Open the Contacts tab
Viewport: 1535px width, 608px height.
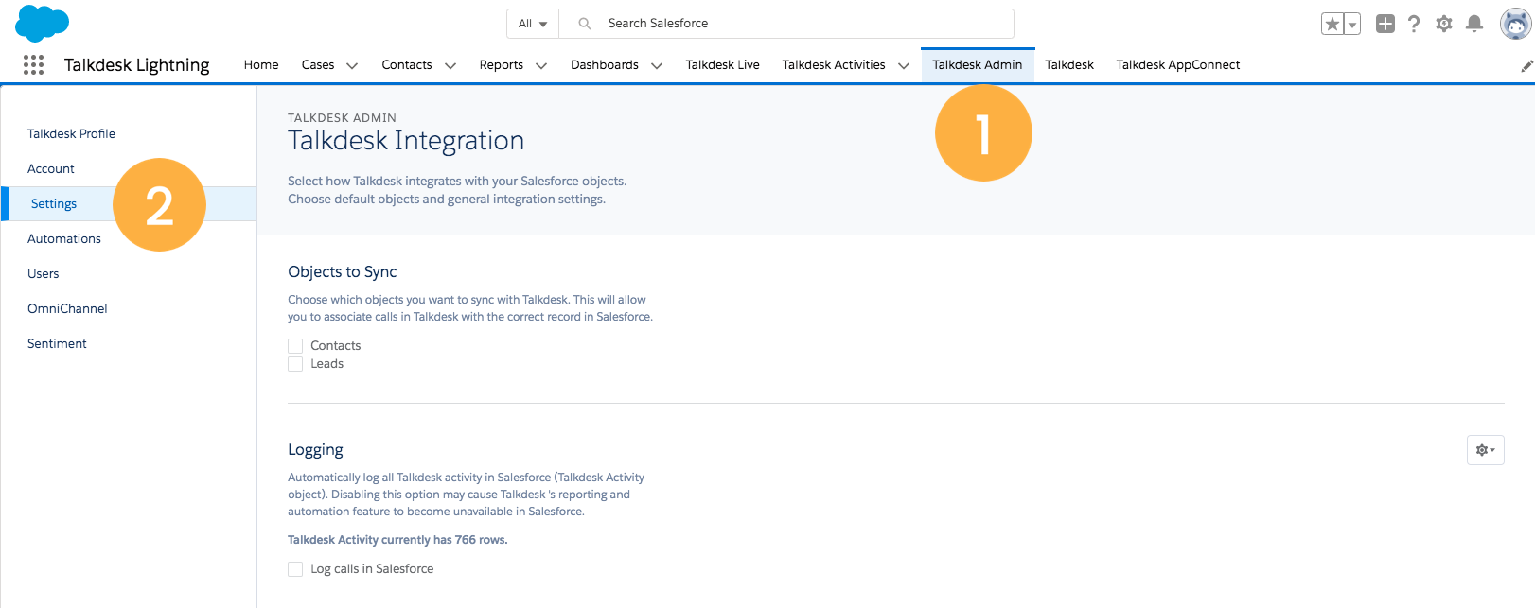coord(407,64)
